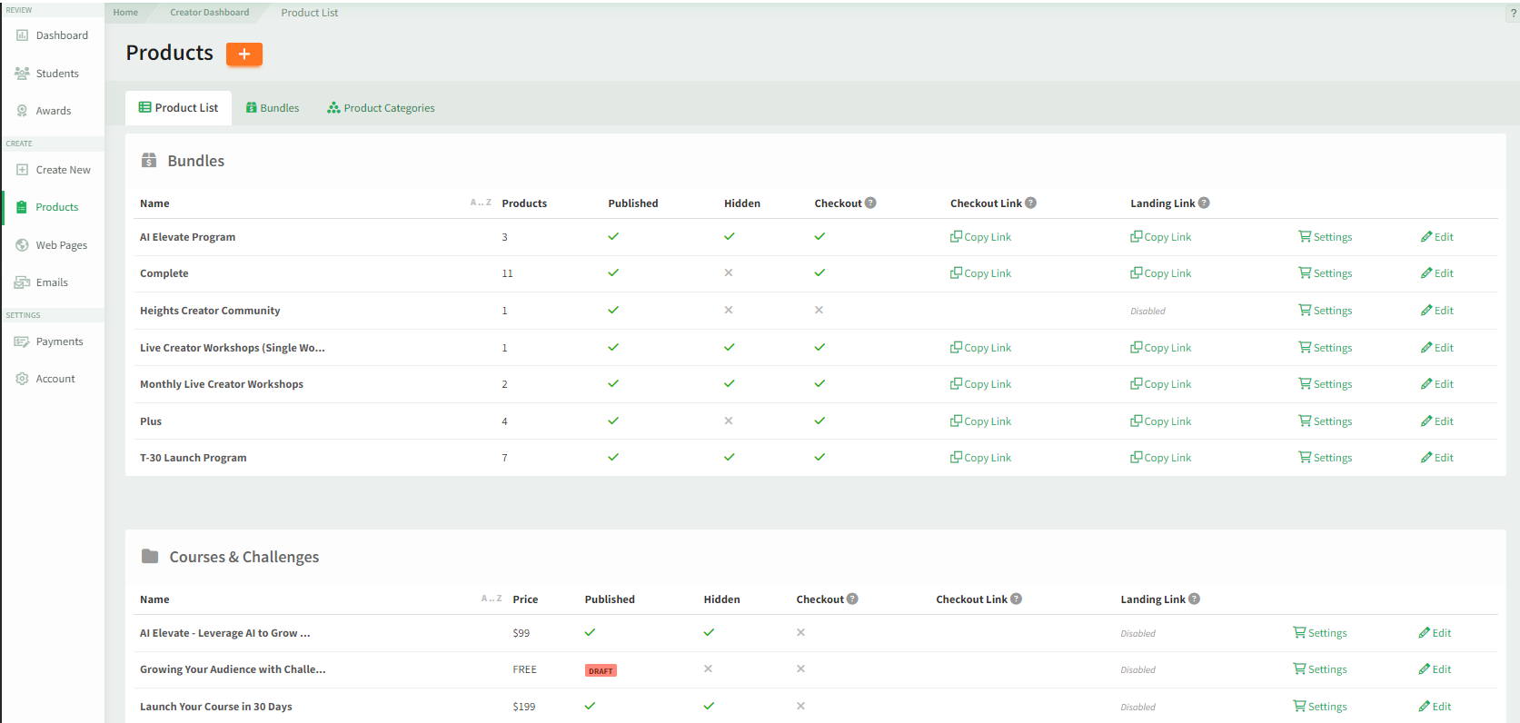Show help for Courses Checkout column
The image size is (1520, 723).
(852, 599)
